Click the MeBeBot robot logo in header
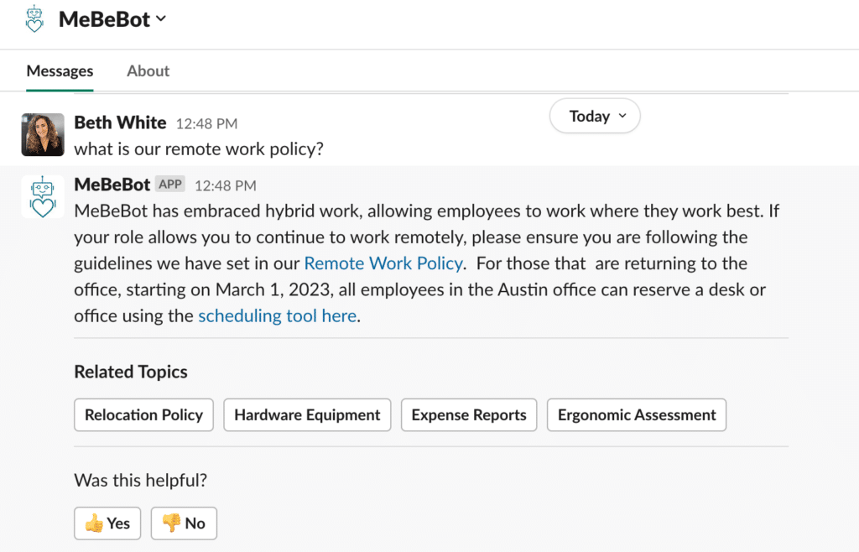 tap(34, 19)
